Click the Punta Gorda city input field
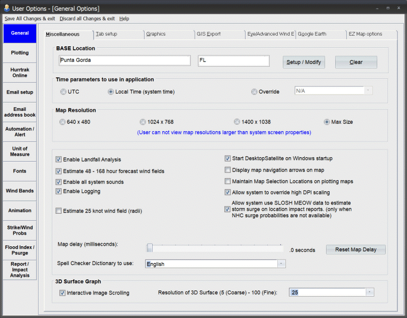This screenshot has height=318, width=407. click(x=125, y=61)
